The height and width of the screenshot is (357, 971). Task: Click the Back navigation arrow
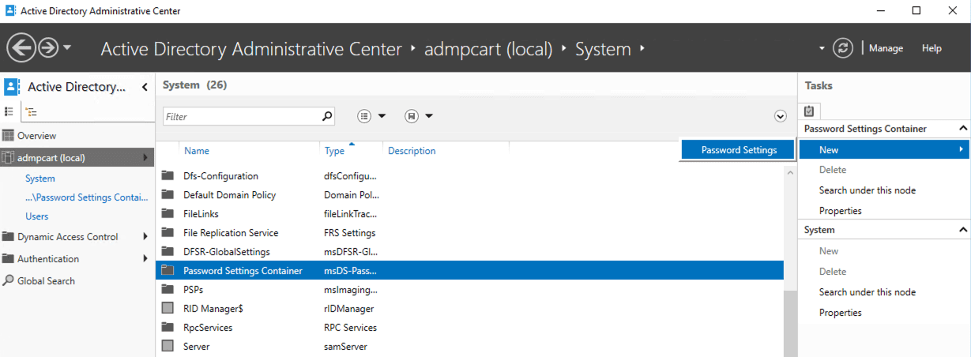pos(21,48)
